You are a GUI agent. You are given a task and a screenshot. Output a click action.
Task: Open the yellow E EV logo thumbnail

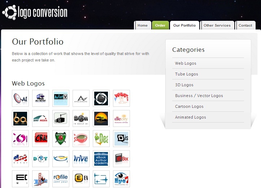81,179
